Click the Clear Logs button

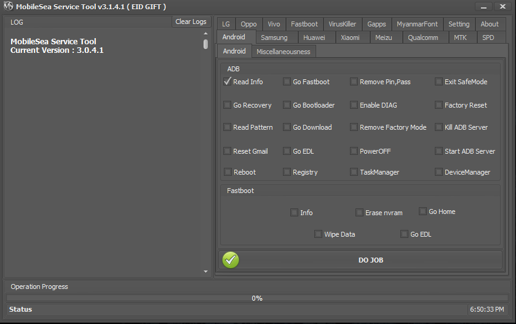coord(191,22)
